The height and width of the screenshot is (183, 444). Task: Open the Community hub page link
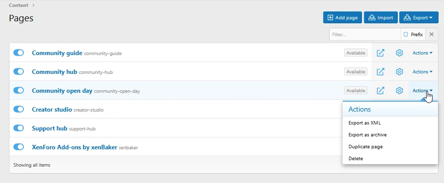pos(54,72)
